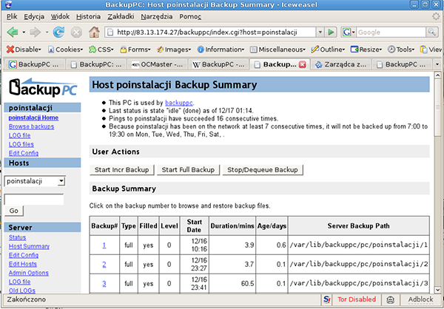Open the server Status link
The image size is (444, 309).
(17, 237)
